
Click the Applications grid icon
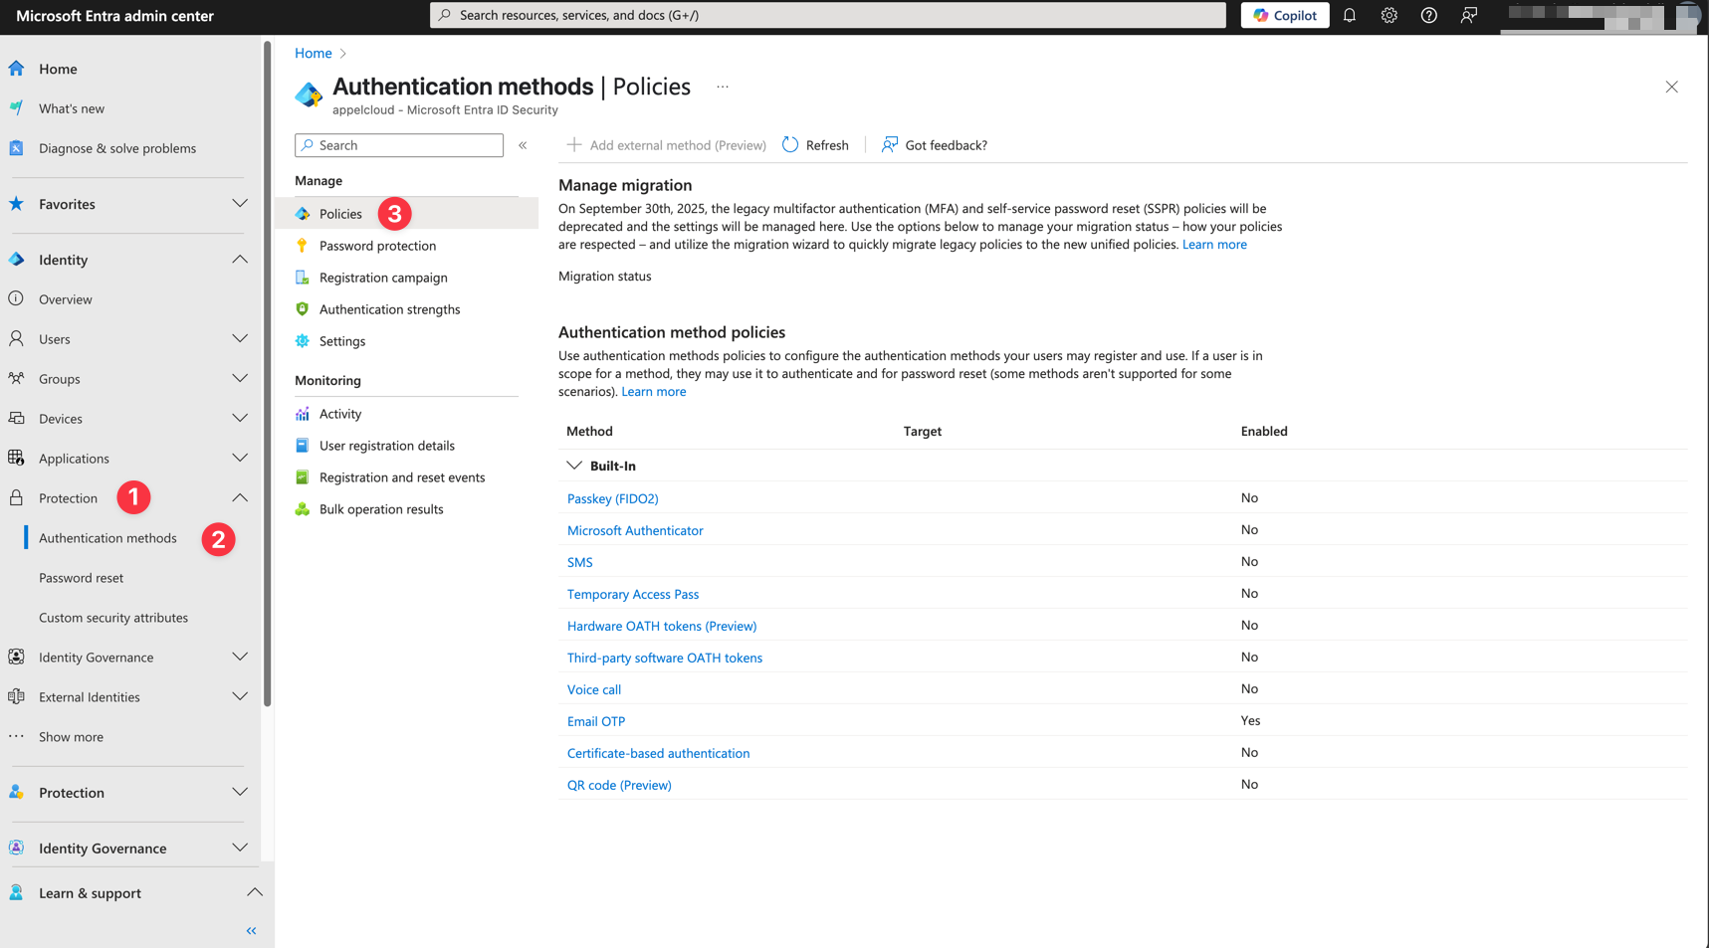click(17, 459)
